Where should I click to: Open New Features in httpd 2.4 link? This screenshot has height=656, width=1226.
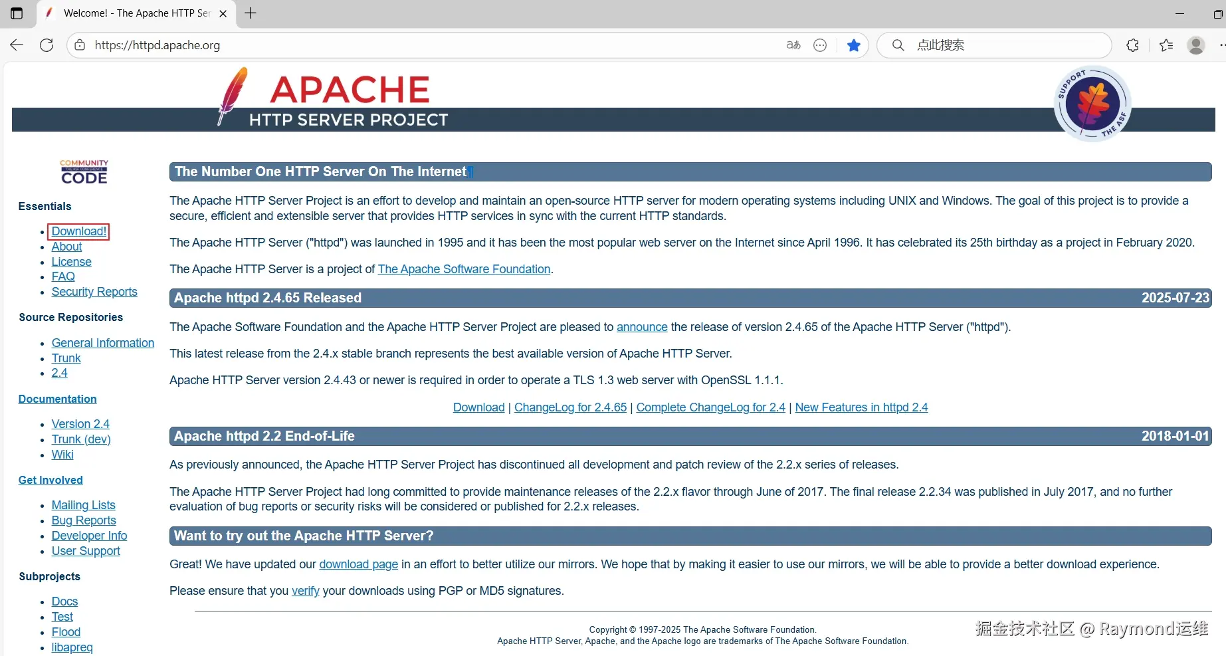click(x=861, y=407)
